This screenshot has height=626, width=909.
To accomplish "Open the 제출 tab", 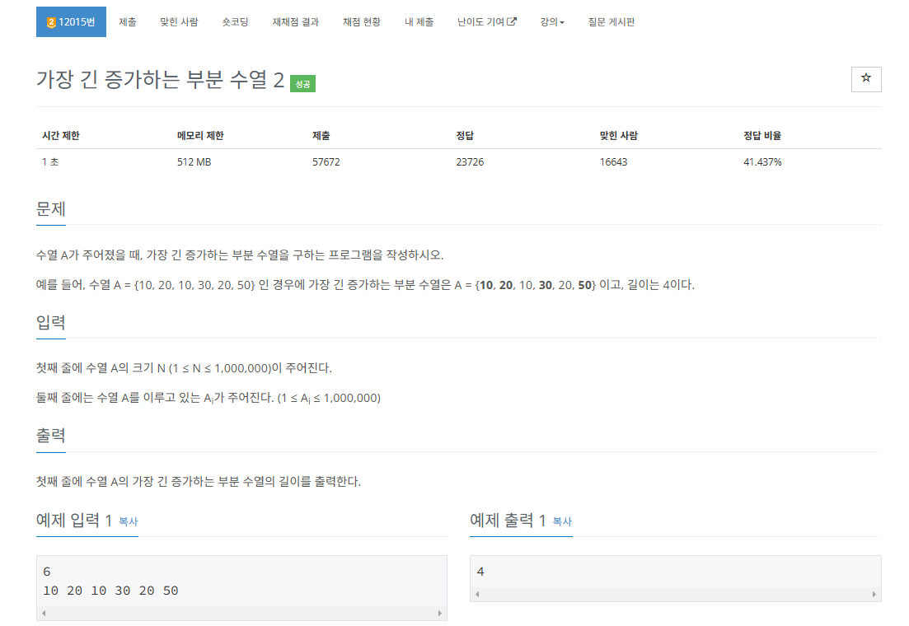I will coord(128,22).
